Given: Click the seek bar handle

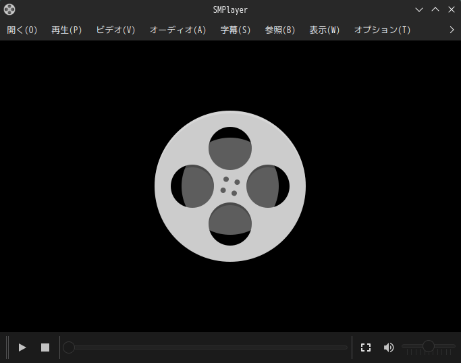Looking at the screenshot, I should (69, 347).
